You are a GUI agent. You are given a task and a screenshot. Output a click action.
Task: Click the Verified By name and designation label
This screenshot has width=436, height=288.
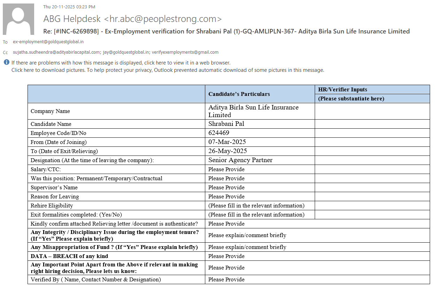96,280
